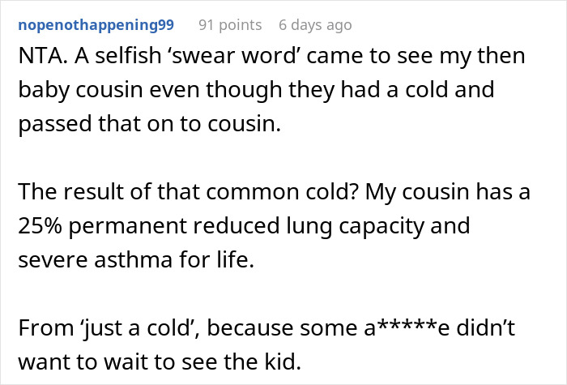Open the nopenothappening99 user profile
The width and height of the screenshot is (567, 385).
click(96, 25)
